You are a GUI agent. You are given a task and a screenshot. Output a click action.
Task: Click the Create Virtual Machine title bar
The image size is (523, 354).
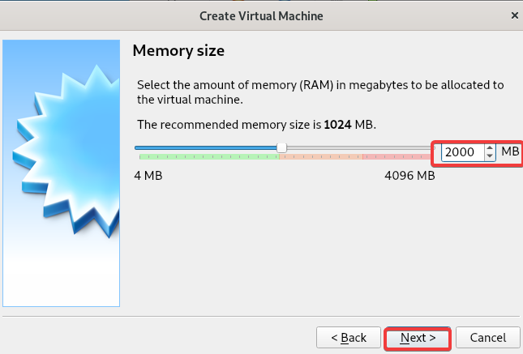tap(261, 16)
